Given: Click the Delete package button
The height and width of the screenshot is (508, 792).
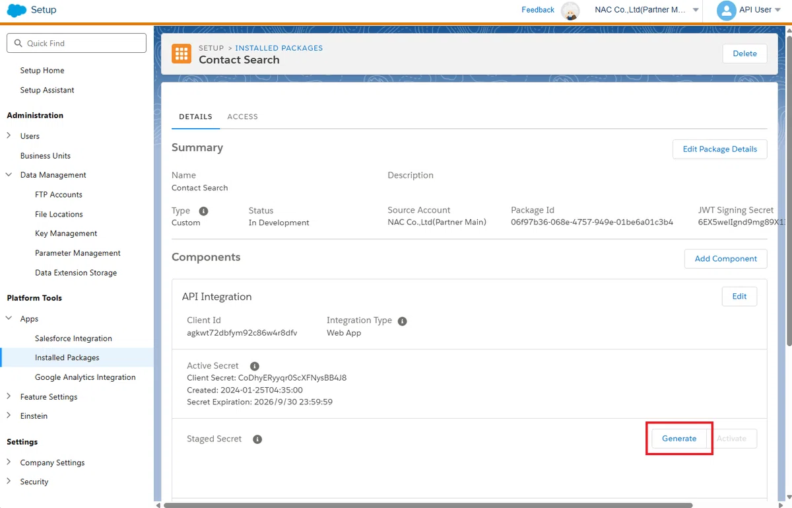Looking at the screenshot, I should click(744, 54).
